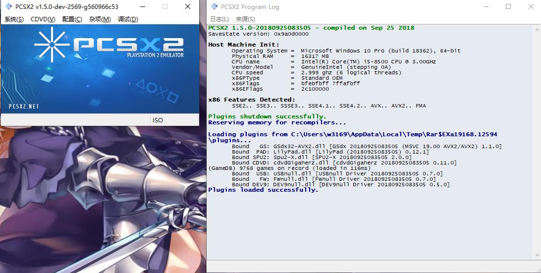
Task: Maximize the Program Log window
Action: coord(508,6)
